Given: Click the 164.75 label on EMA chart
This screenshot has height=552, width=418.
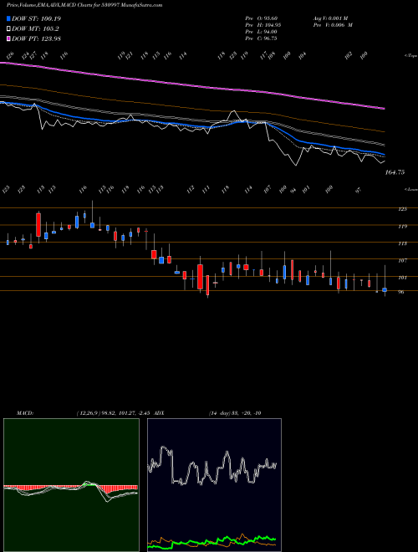Looking at the screenshot, I should (395, 172).
